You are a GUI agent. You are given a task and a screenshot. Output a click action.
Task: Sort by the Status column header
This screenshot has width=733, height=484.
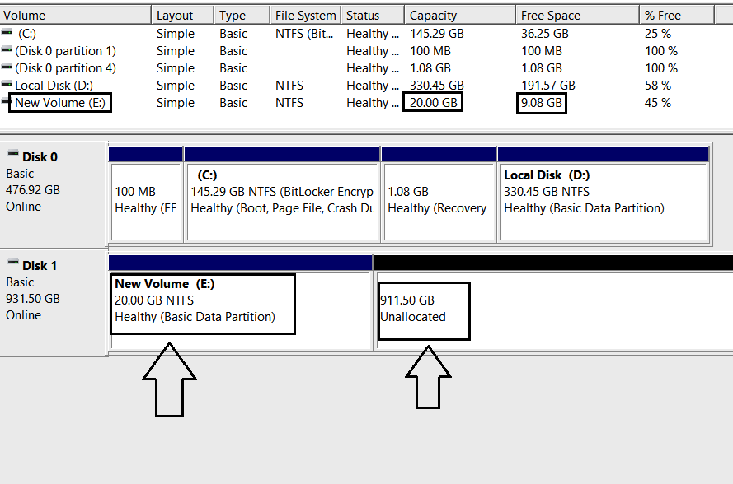[373, 15]
